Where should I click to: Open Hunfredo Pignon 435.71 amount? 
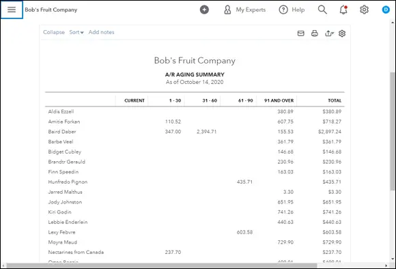point(244,182)
